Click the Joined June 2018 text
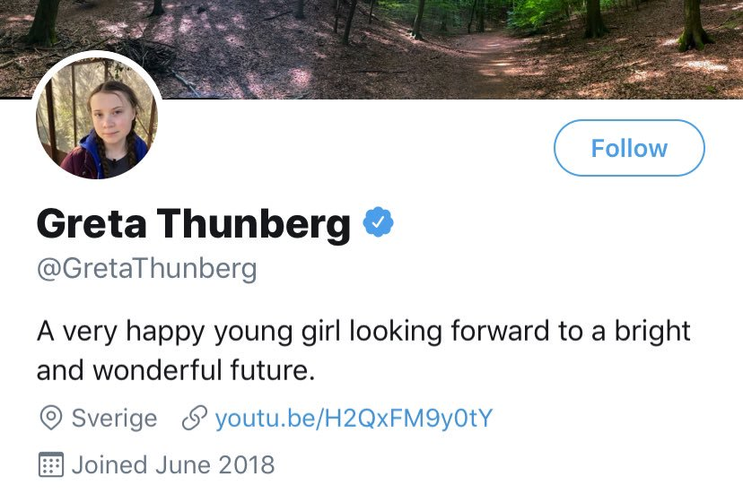This screenshot has width=743, height=494. (173, 465)
